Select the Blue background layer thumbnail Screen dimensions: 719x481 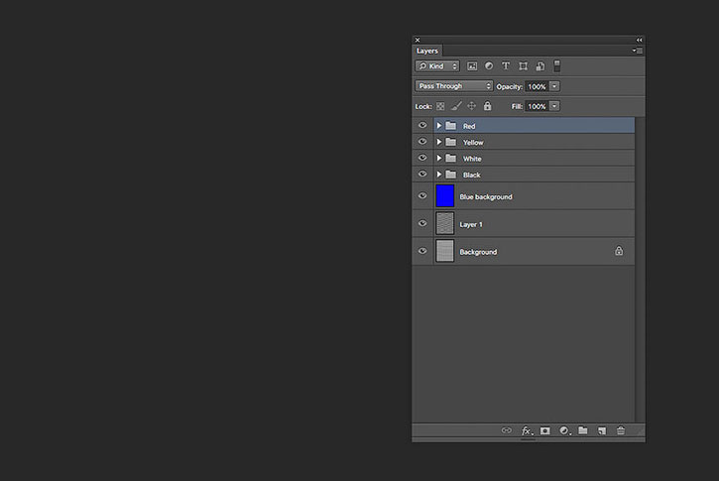(x=445, y=195)
